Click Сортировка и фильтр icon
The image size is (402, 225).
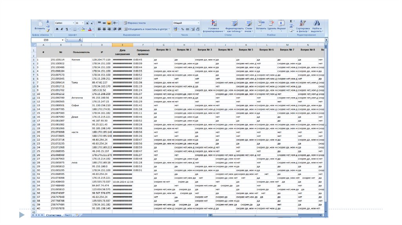(x=303, y=25)
